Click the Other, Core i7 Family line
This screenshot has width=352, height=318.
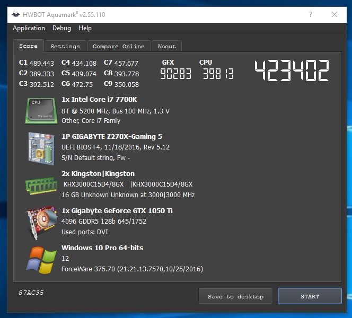click(91, 121)
